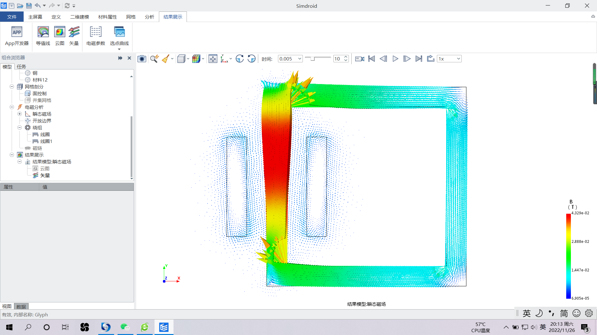
Task: Collapse the 电磁分析 tree node
Action: pyautogui.click(x=12, y=107)
